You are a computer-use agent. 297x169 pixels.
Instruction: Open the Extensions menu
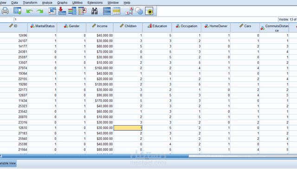click(x=95, y=3)
